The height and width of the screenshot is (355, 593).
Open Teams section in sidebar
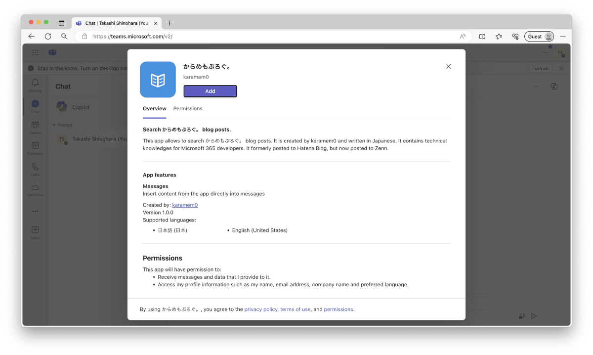tap(35, 127)
